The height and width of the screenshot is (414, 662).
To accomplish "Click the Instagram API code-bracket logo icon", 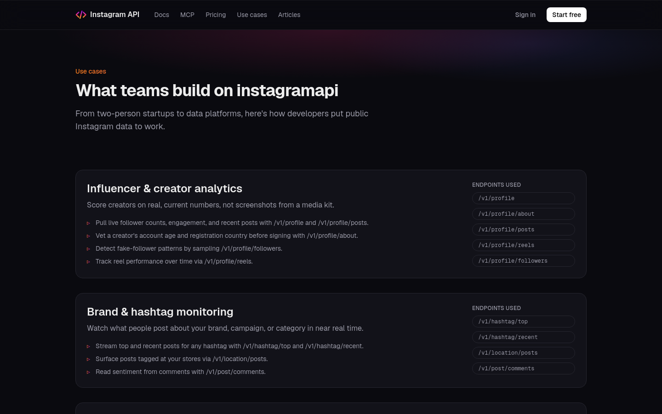I will coord(81,15).
